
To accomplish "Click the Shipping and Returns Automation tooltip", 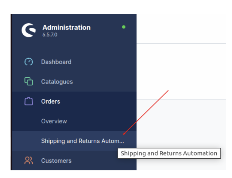I will point(169,153).
